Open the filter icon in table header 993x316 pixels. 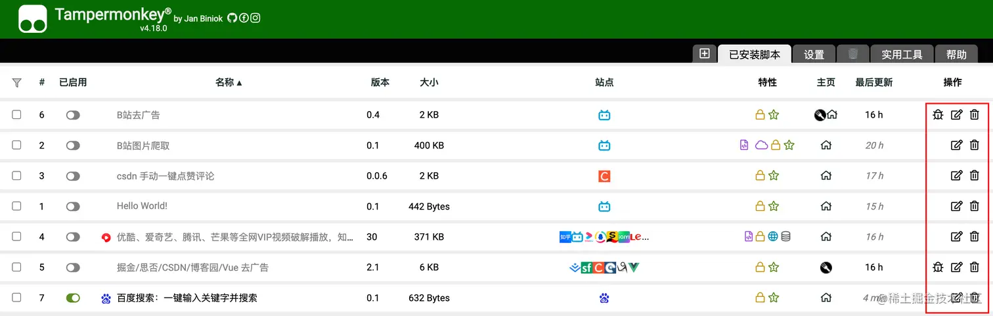tap(17, 83)
